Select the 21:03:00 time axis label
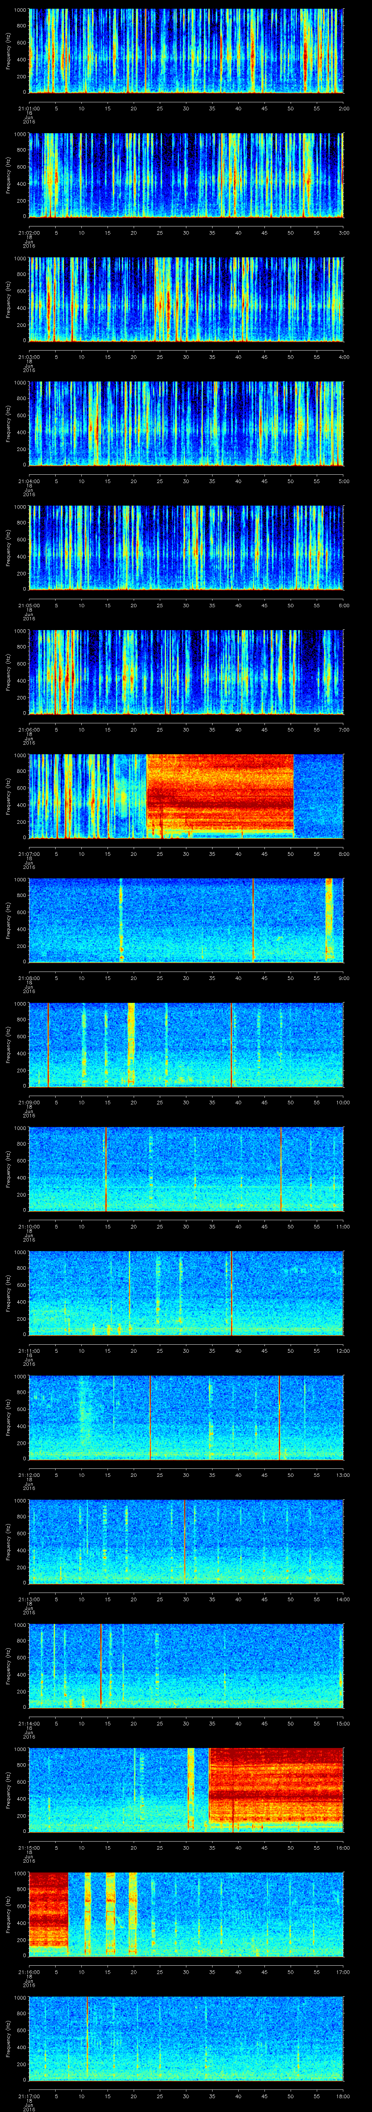 point(29,357)
